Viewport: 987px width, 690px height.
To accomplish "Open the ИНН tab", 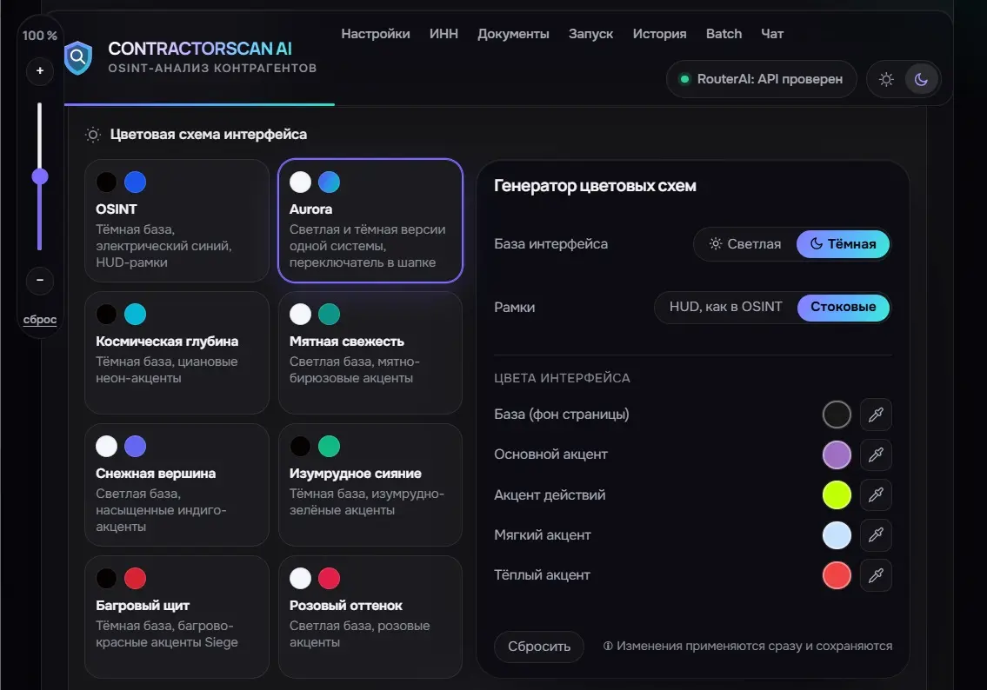I will point(443,34).
